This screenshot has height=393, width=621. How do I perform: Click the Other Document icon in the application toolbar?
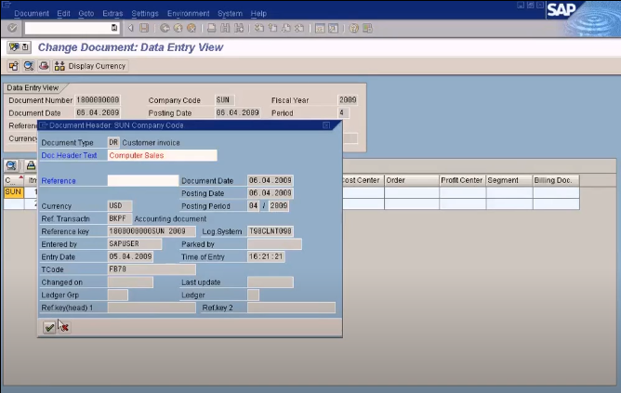[x=14, y=66]
